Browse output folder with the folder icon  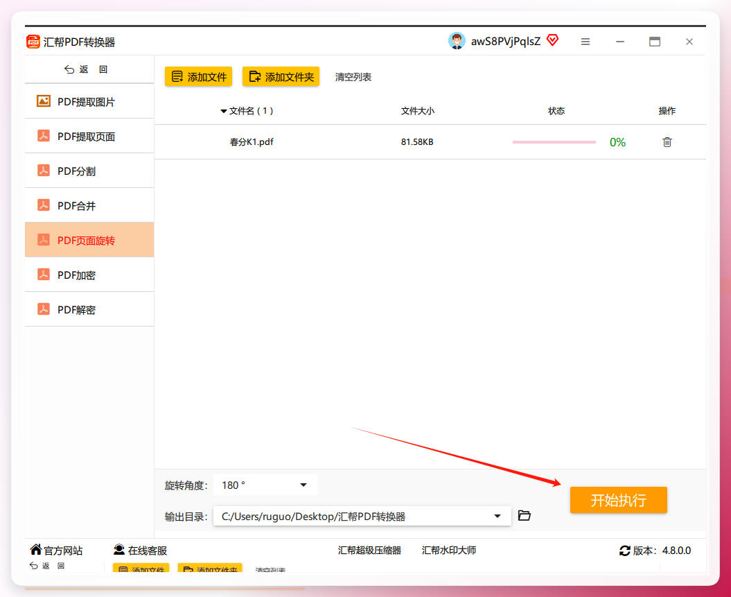point(525,515)
